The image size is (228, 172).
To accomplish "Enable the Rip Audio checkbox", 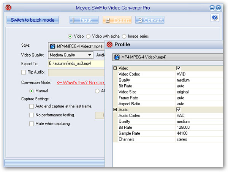I will (24, 72).
